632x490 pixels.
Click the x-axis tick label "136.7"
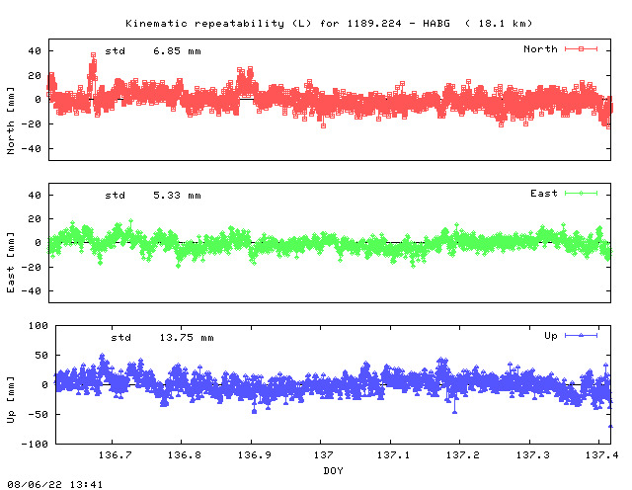115,454
